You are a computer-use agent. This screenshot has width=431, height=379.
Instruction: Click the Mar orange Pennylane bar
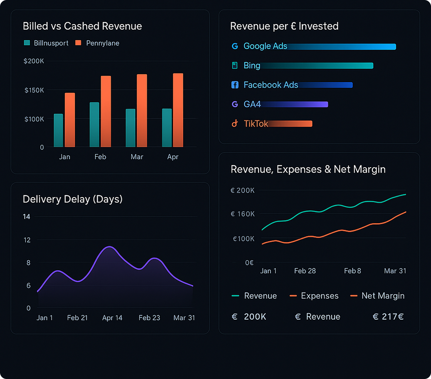click(142, 111)
